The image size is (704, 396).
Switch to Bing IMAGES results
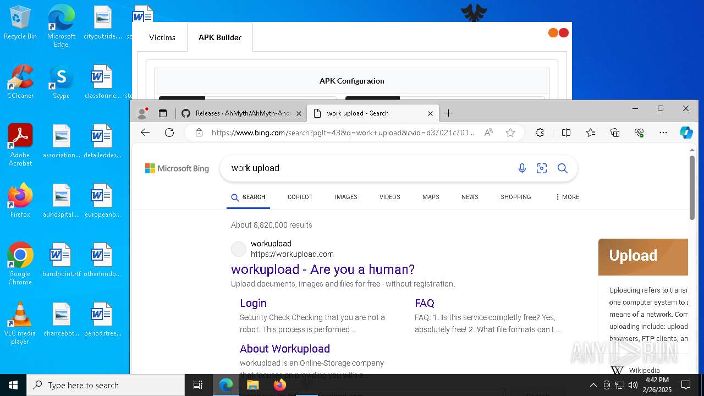346,197
